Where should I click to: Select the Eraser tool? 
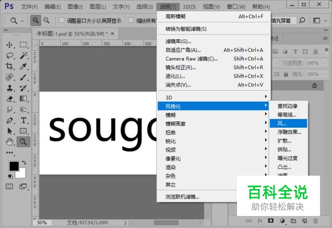point(10,99)
